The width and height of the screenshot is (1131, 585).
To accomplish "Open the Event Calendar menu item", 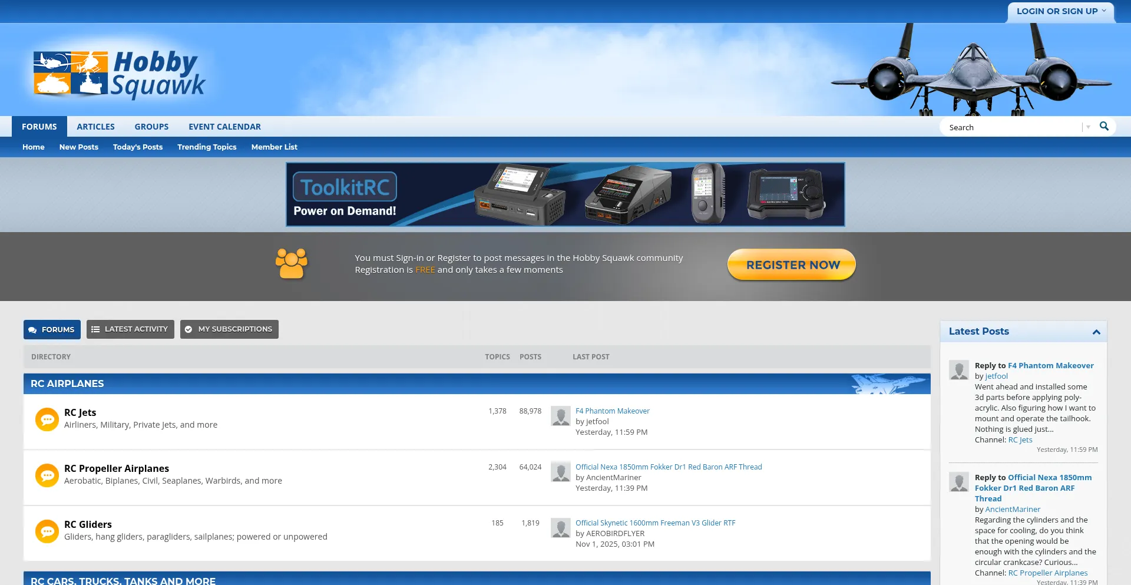I will point(224,127).
